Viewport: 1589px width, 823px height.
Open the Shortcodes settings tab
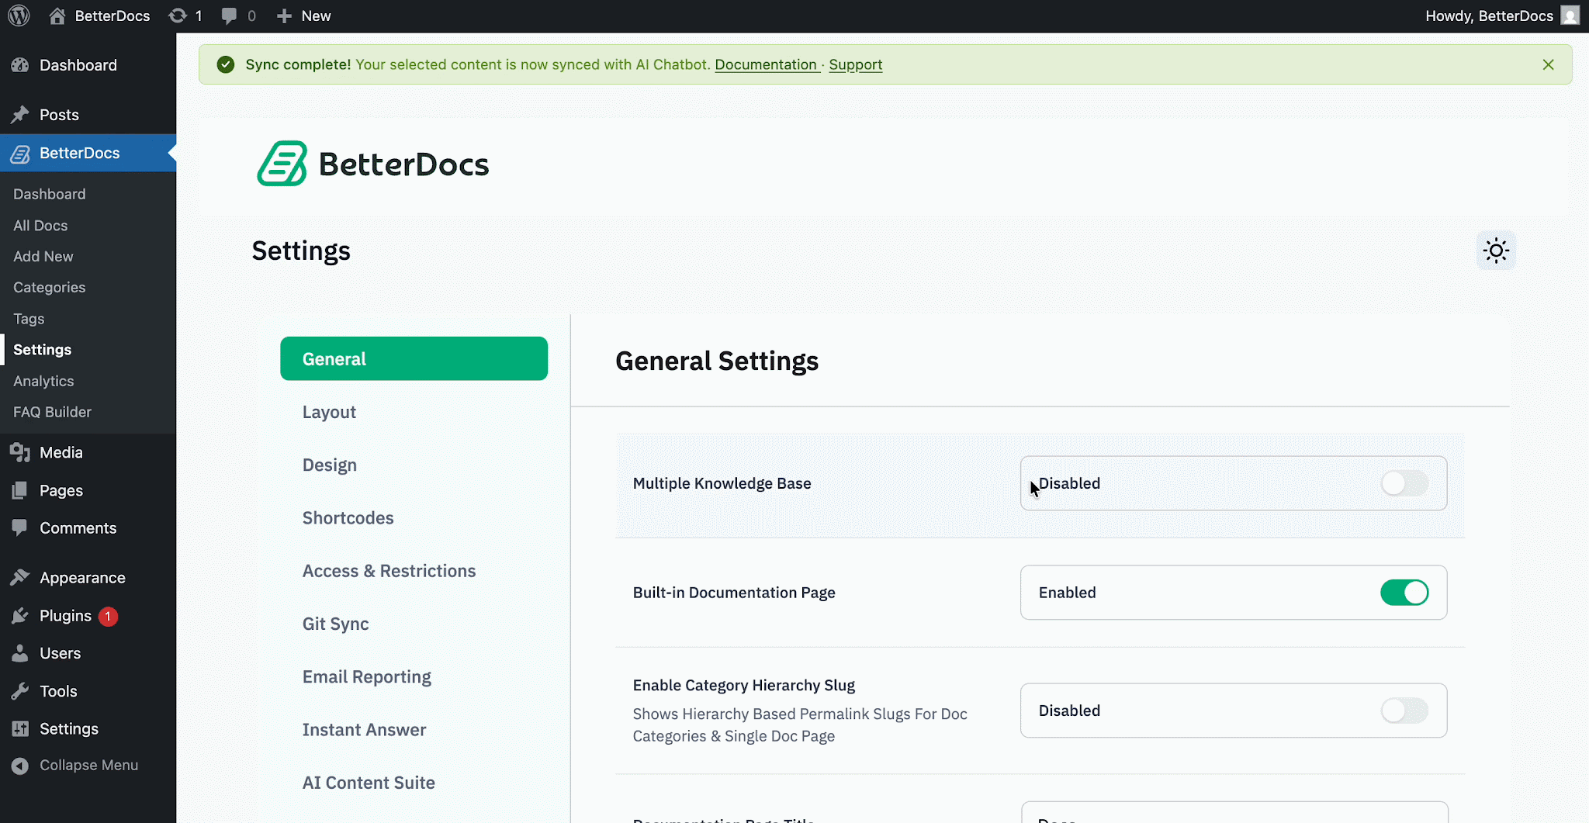pos(348,517)
